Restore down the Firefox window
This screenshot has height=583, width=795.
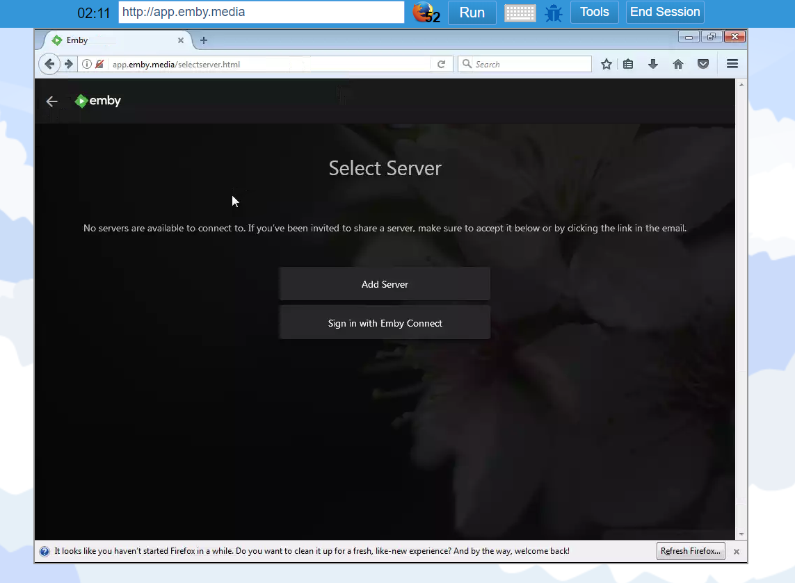point(712,36)
